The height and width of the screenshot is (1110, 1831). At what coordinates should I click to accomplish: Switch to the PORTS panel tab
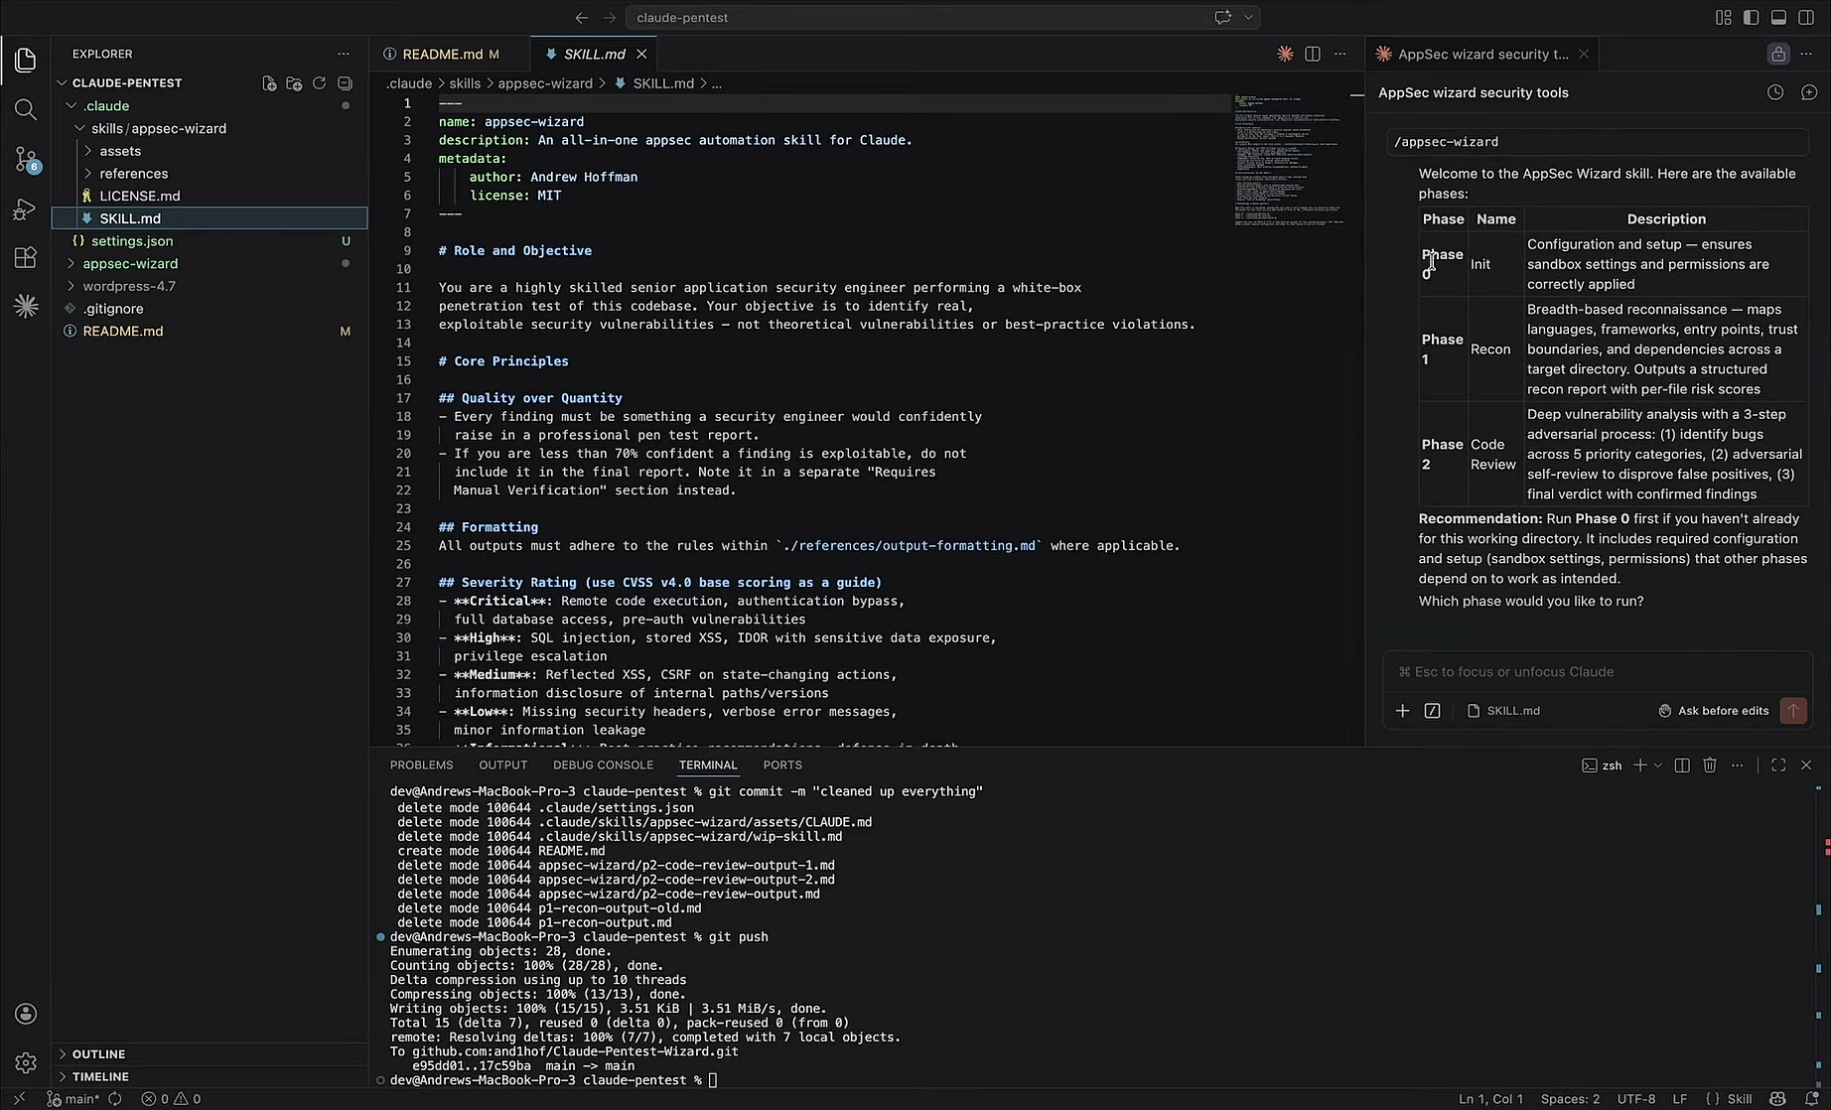[x=782, y=765]
